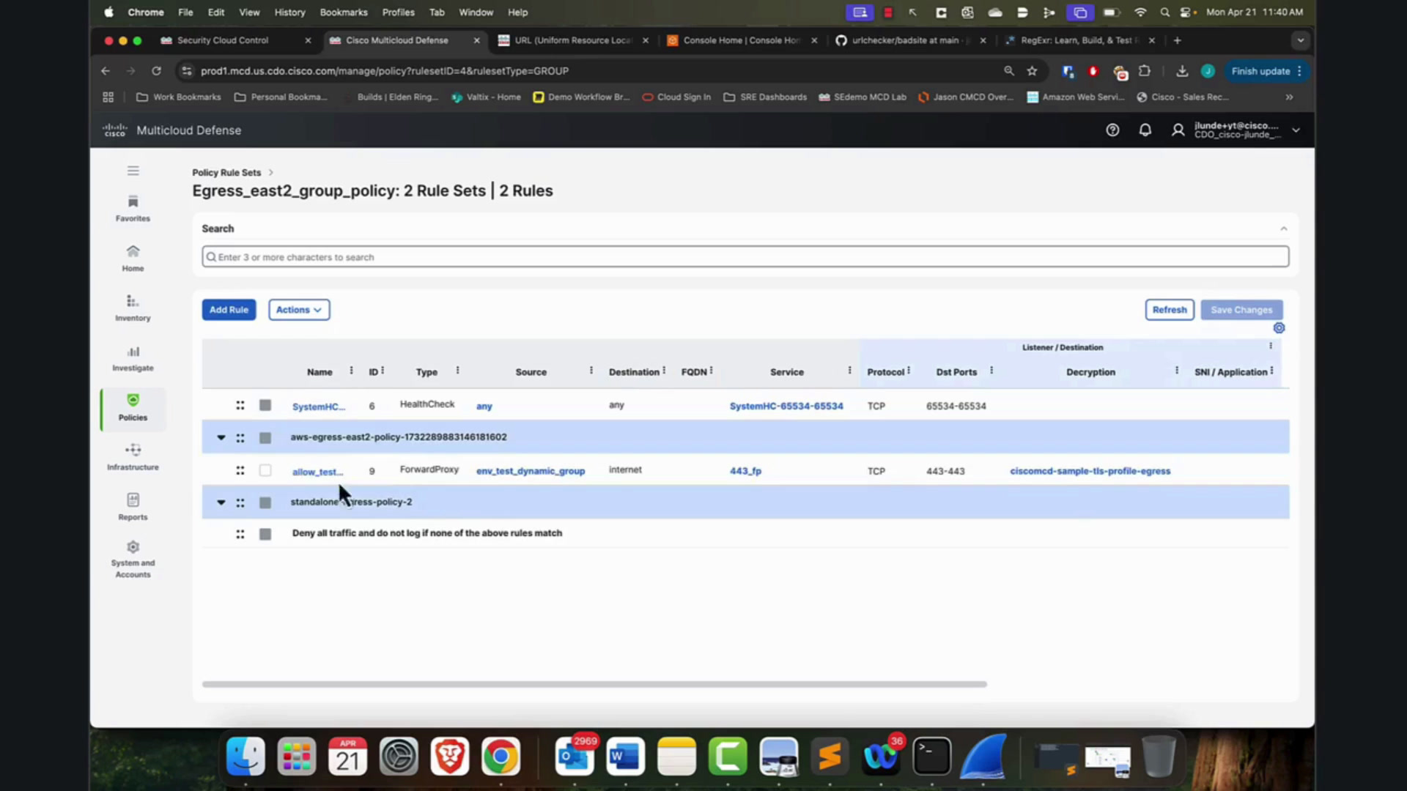Open env_test_dynamic_group source link

point(531,471)
